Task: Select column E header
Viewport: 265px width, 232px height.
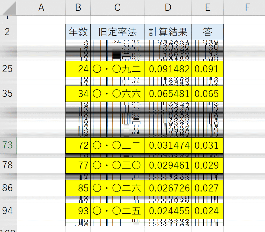Action: 208,8
